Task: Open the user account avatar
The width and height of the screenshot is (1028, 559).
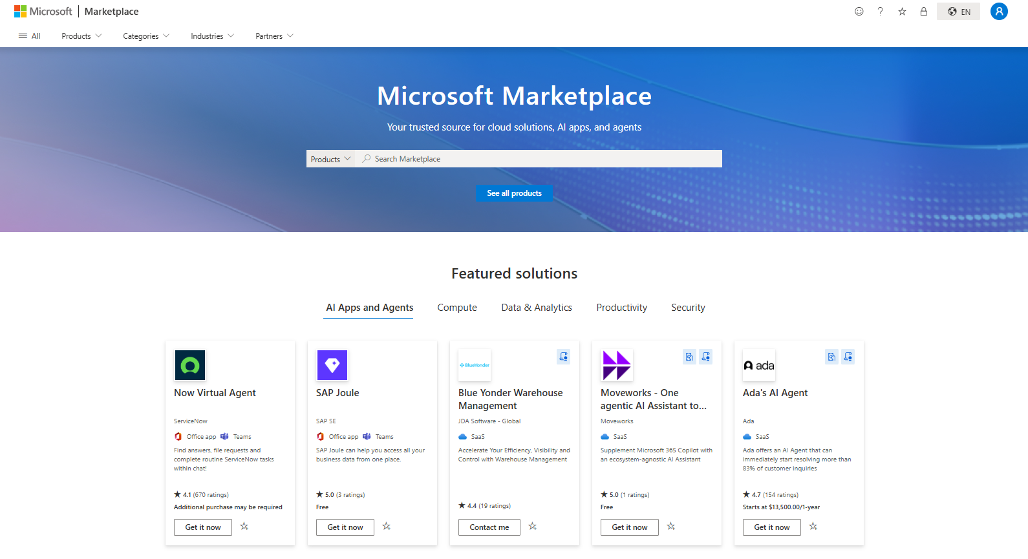Action: (999, 11)
